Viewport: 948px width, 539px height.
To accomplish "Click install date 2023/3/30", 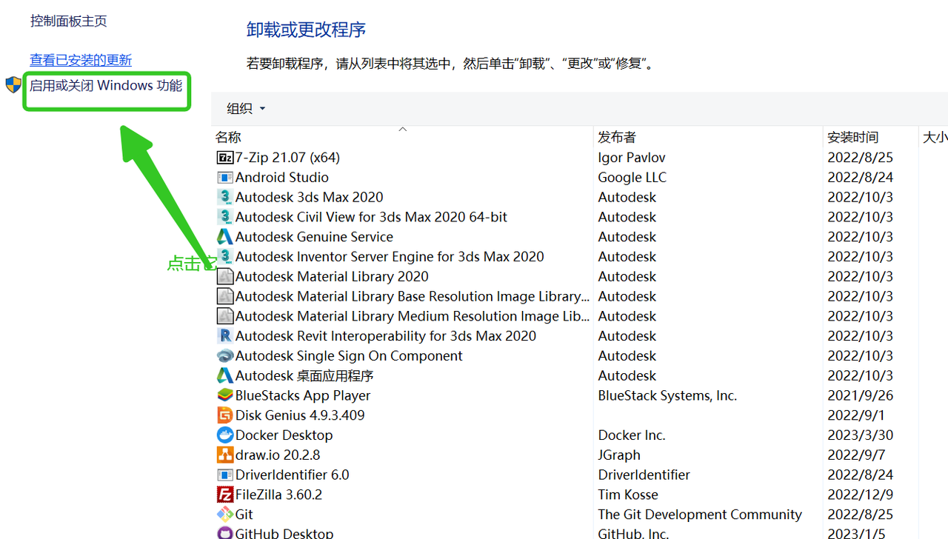I will point(861,435).
